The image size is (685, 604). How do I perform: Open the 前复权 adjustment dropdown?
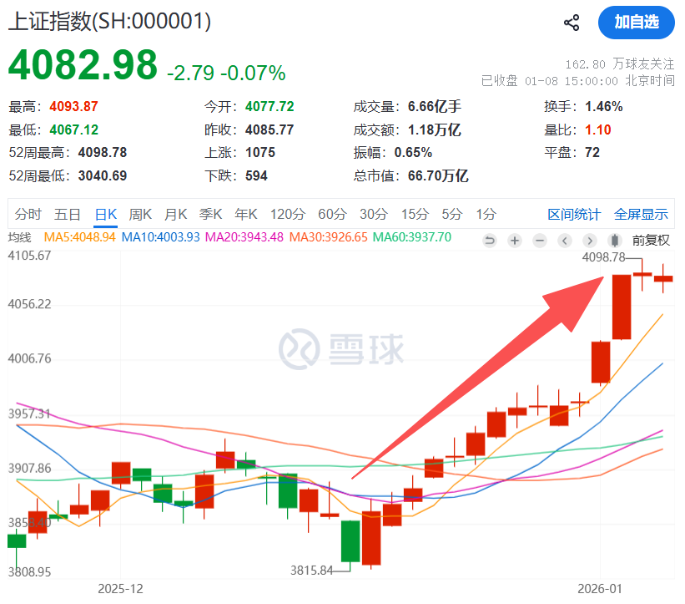tap(651, 241)
